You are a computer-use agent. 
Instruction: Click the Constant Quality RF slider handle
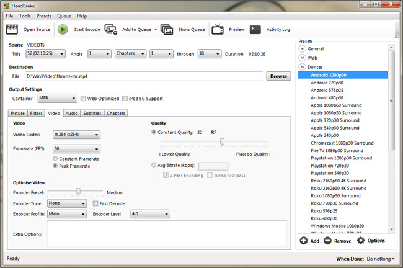(x=222, y=142)
